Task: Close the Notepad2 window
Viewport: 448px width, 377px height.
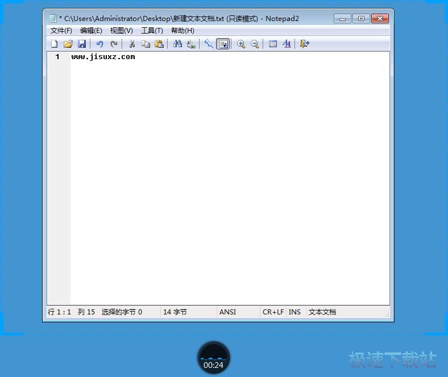Action: (380, 19)
